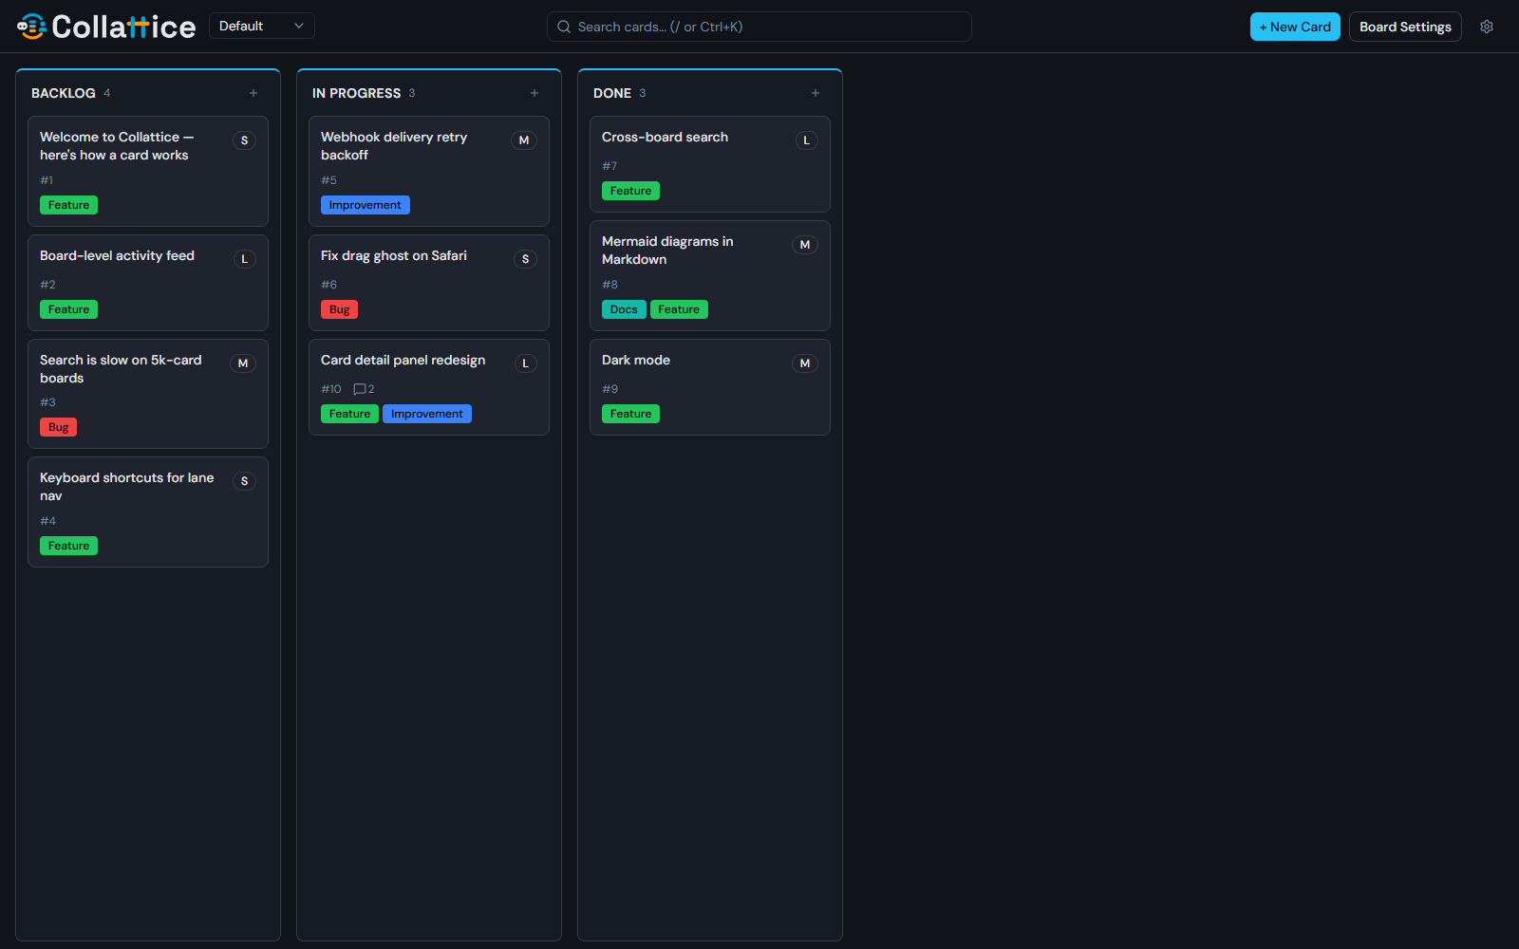
Task: Click the S size badge on Fix drag ghost card
Action: click(525, 259)
